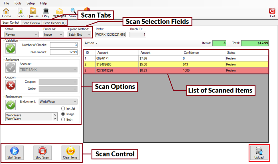Click the red X Coupon status icon

click(11, 85)
